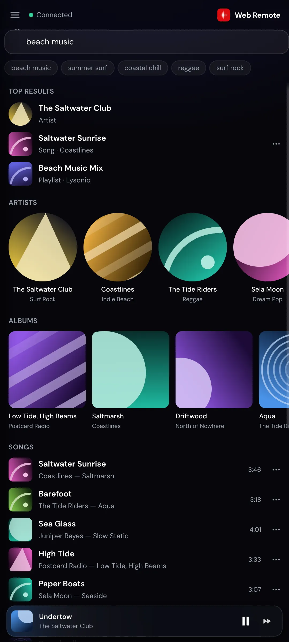289x642 pixels.
Task: Click the red Web Remote waveform icon
Action: pos(224,15)
